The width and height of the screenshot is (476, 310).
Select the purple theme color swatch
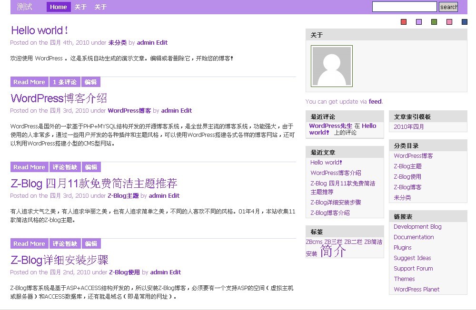click(x=418, y=22)
